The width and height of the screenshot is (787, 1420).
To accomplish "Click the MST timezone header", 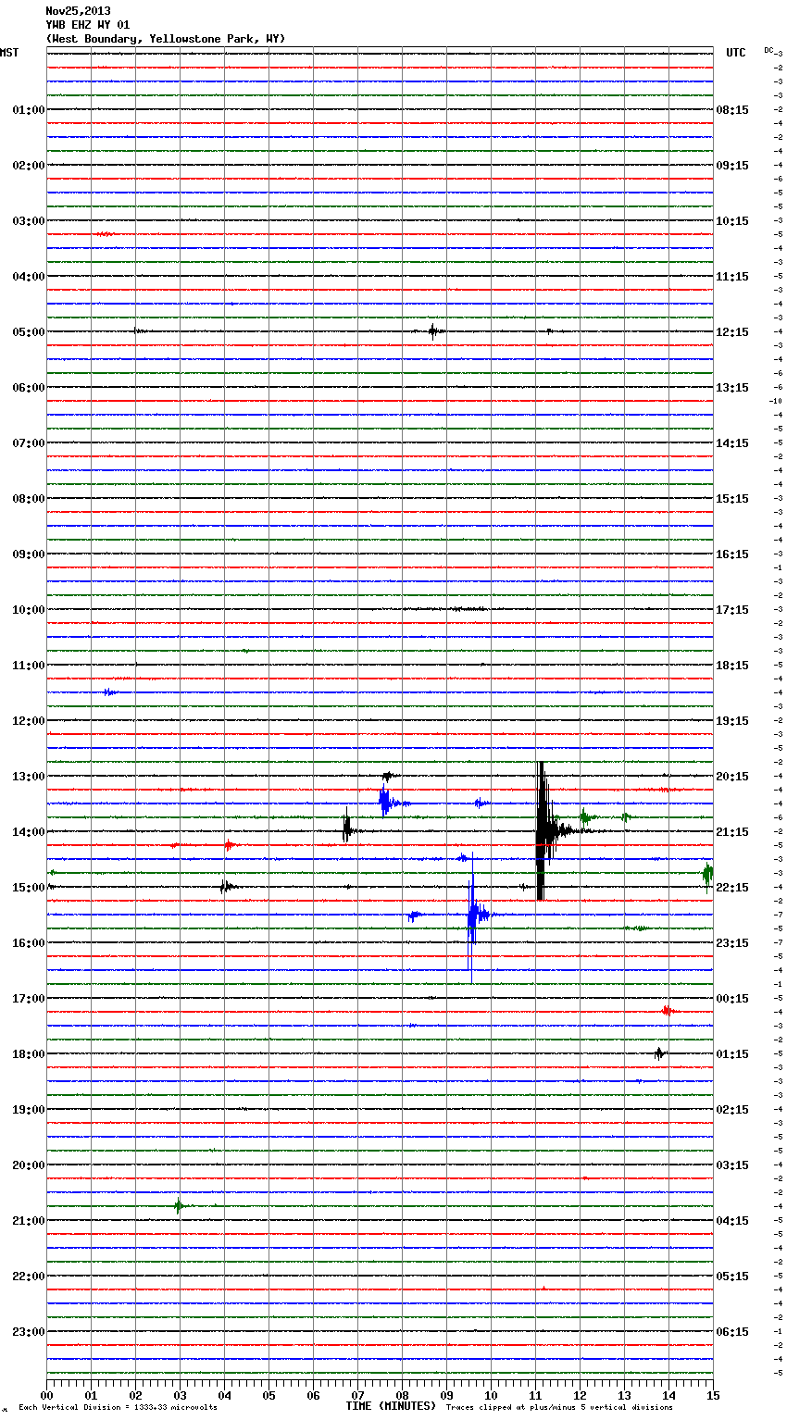I will pos(9,53).
